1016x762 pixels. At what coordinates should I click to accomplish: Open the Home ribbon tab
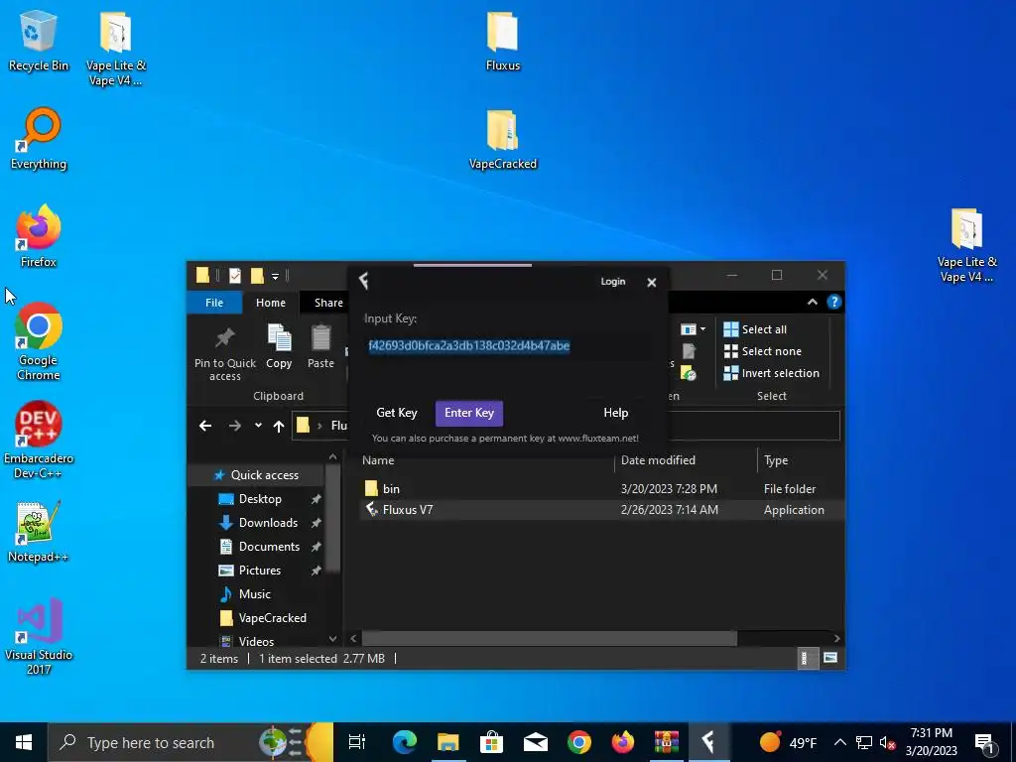(x=271, y=303)
